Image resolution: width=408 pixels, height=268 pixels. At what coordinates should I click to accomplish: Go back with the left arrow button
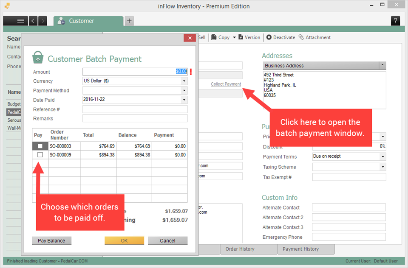click(33, 20)
